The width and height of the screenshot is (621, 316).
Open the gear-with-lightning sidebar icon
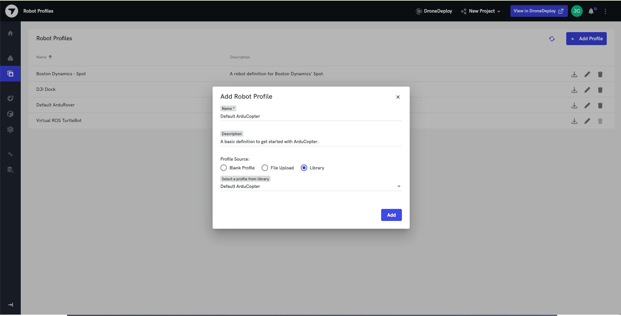[x=10, y=129]
